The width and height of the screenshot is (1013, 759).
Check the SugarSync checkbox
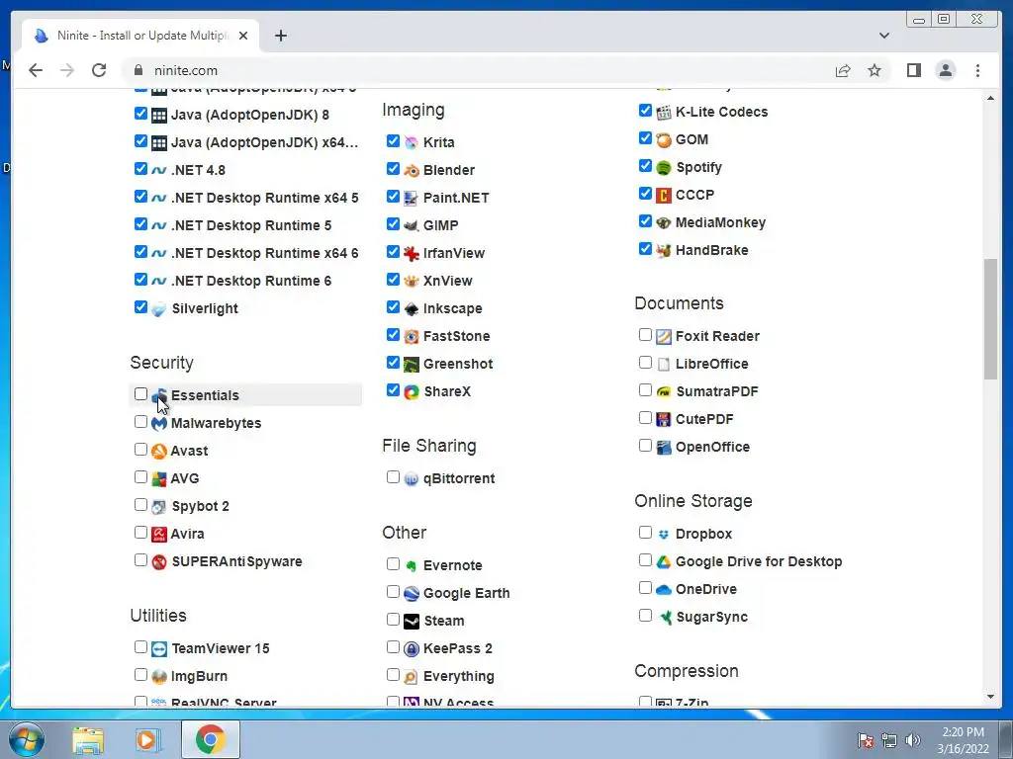645,615
